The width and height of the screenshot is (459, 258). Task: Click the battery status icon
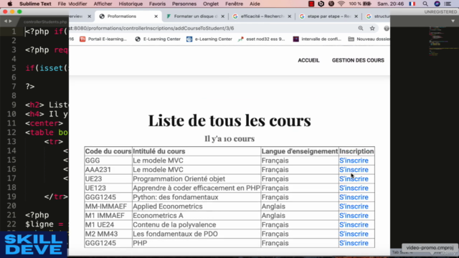[367, 4]
